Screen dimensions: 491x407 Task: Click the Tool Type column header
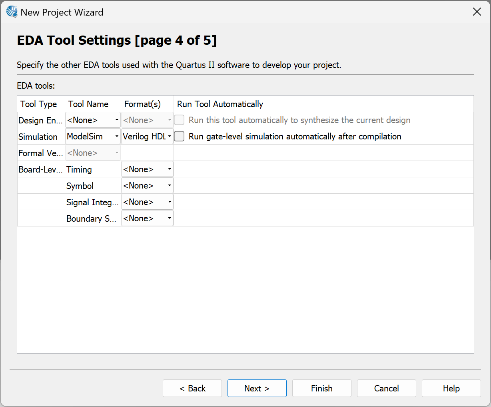click(x=39, y=104)
